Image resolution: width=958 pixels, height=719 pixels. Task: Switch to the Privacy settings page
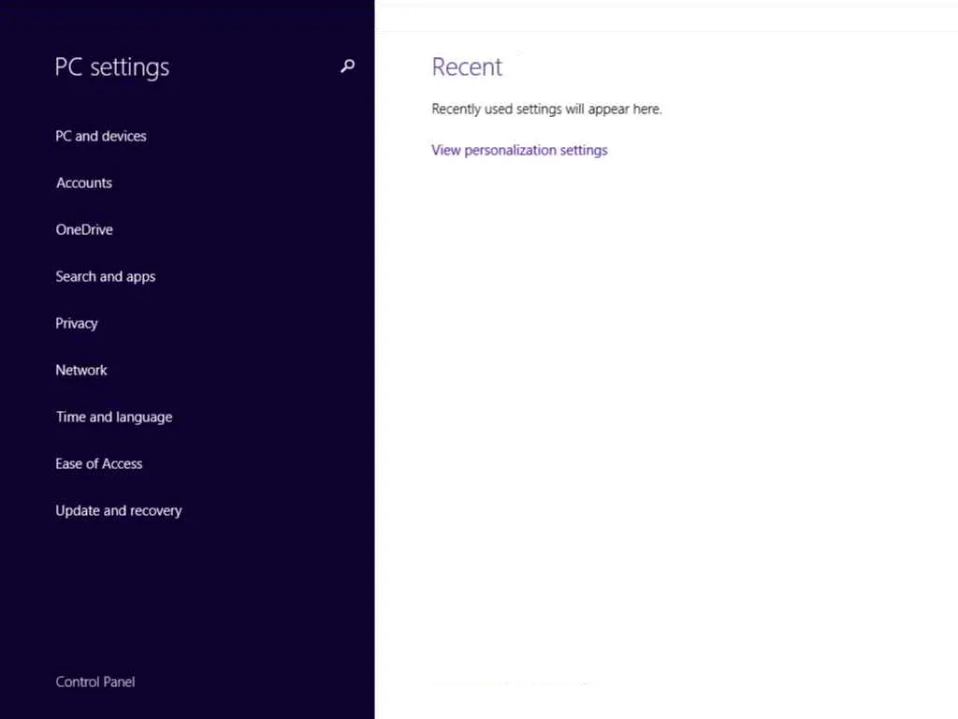pos(77,323)
